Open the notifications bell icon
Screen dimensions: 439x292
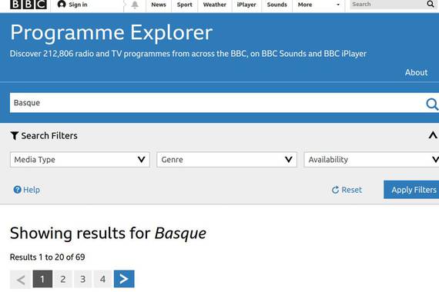click(135, 5)
